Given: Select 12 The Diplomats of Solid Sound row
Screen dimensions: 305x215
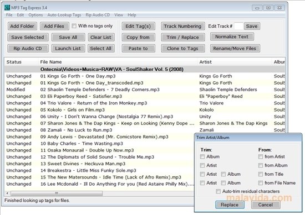Looking at the screenshot, I should (100, 157).
